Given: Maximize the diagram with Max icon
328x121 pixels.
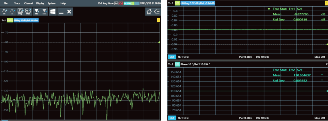Looking at the screenshot, I should [28, 11].
